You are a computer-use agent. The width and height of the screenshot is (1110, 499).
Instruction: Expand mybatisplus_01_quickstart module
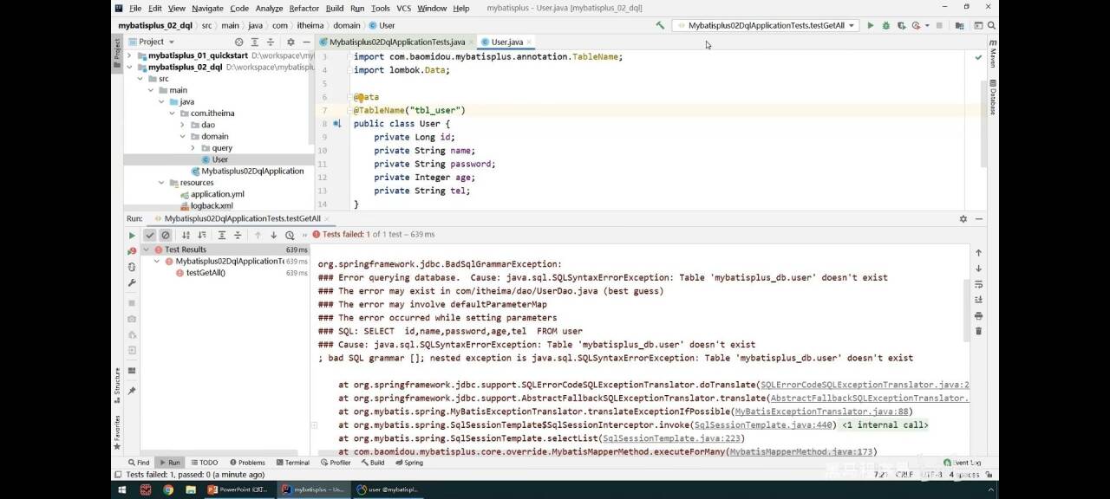[x=130, y=55]
